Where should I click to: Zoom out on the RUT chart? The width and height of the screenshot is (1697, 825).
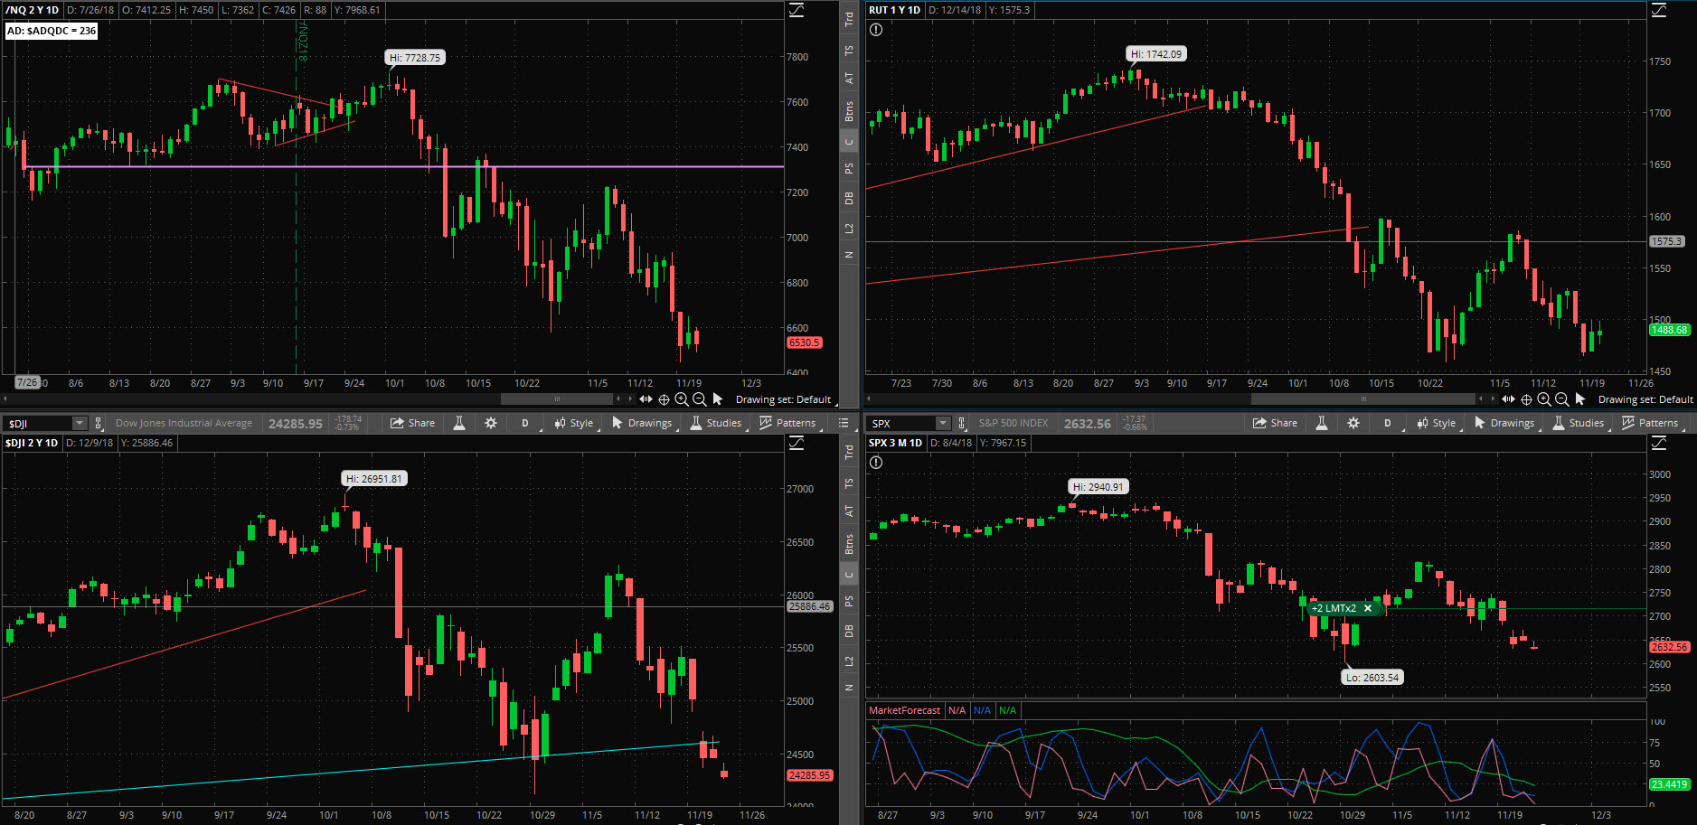(1561, 399)
